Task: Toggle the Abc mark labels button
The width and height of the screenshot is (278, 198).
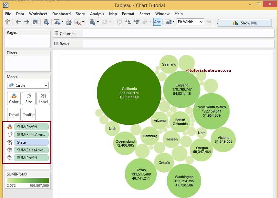Action: point(157,22)
